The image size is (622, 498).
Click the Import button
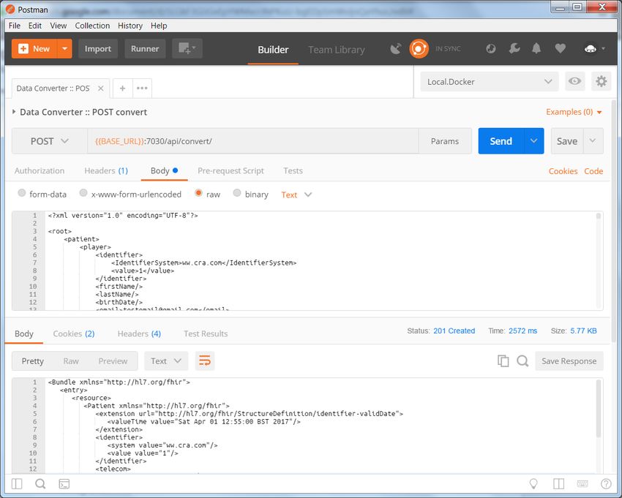click(x=98, y=49)
